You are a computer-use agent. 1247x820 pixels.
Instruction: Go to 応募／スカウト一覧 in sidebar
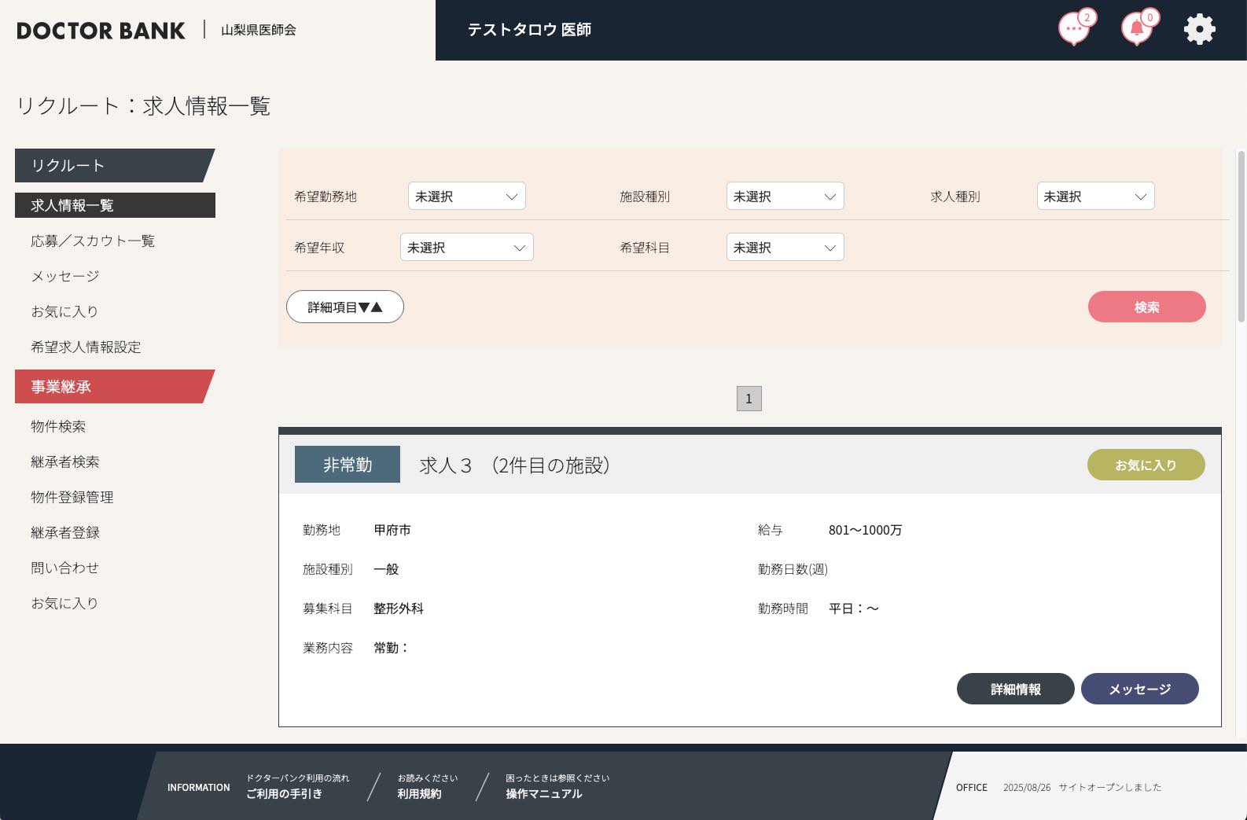[x=93, y=241]
